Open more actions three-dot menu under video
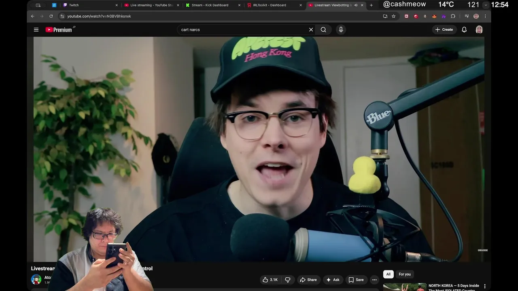This screenshot has height=291, width=518. coord(374,280)
